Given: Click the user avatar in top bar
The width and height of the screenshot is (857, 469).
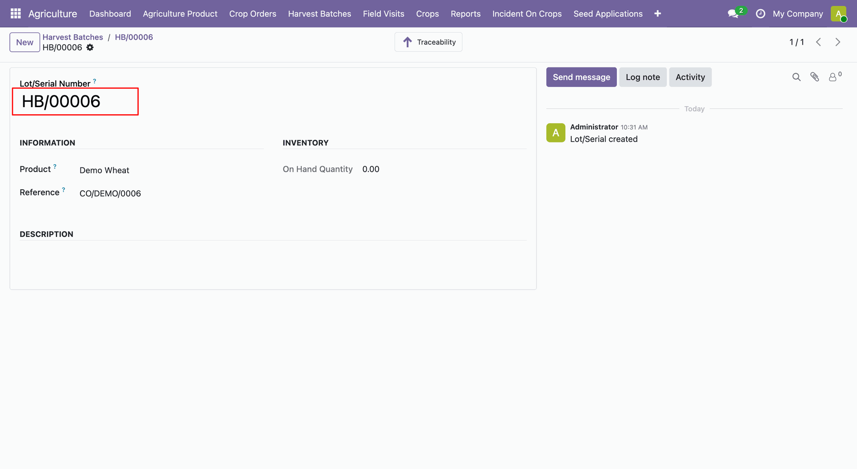Looking at the screenshot, I should [839, 14].
